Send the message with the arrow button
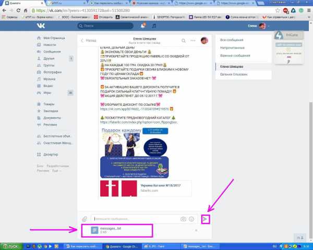This screenshot has height=250, width=313. pos(205,219)
